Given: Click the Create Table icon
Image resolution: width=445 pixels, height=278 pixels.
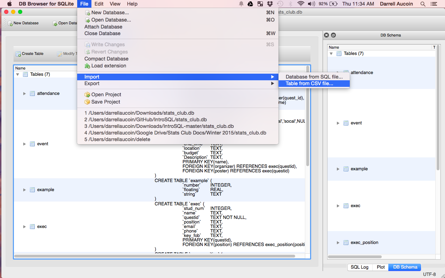Looking at the screenshot, I should coord(18,54).
